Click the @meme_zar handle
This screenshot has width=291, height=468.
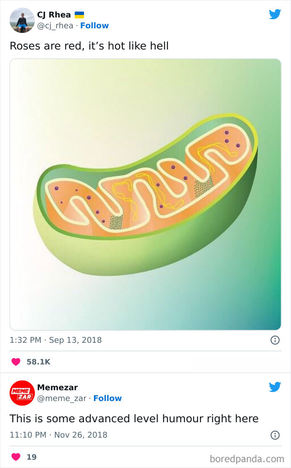62,398
